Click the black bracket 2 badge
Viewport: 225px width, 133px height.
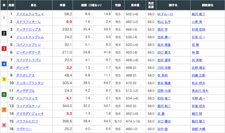click(4, 33)
